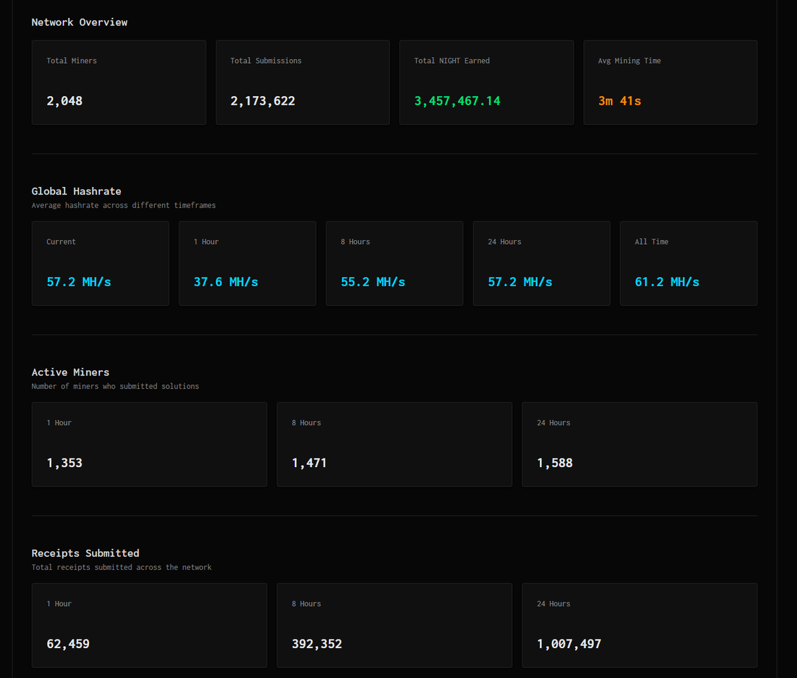This screenshot has height=678, width=797.
Task: Select the Current 57.2 MH/s value
Action: coord(79,282)
